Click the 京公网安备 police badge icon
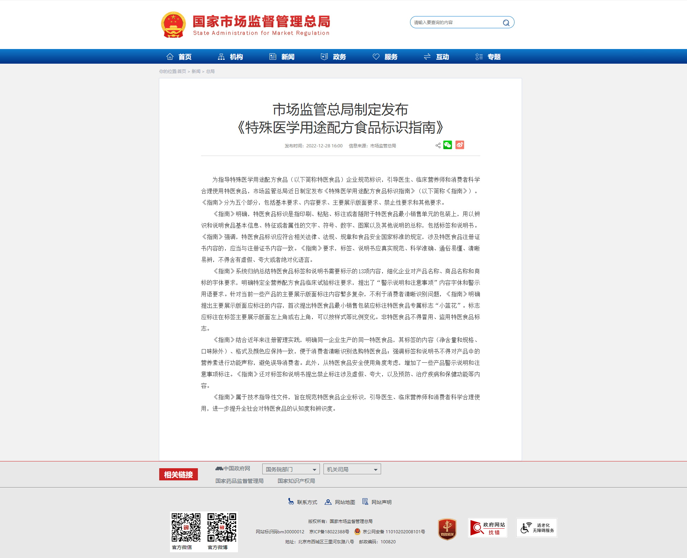Screen dimensions: 687x558 point(357,532)
